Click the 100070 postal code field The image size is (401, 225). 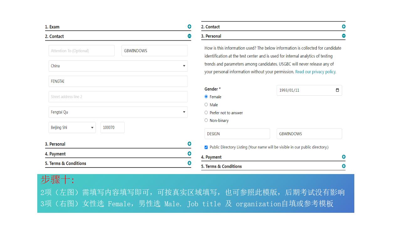[x=112, y=127]
